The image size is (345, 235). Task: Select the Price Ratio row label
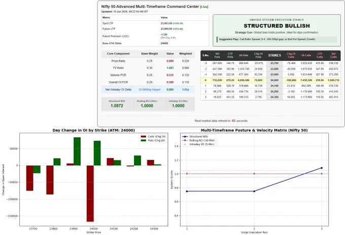pos(118,61)
